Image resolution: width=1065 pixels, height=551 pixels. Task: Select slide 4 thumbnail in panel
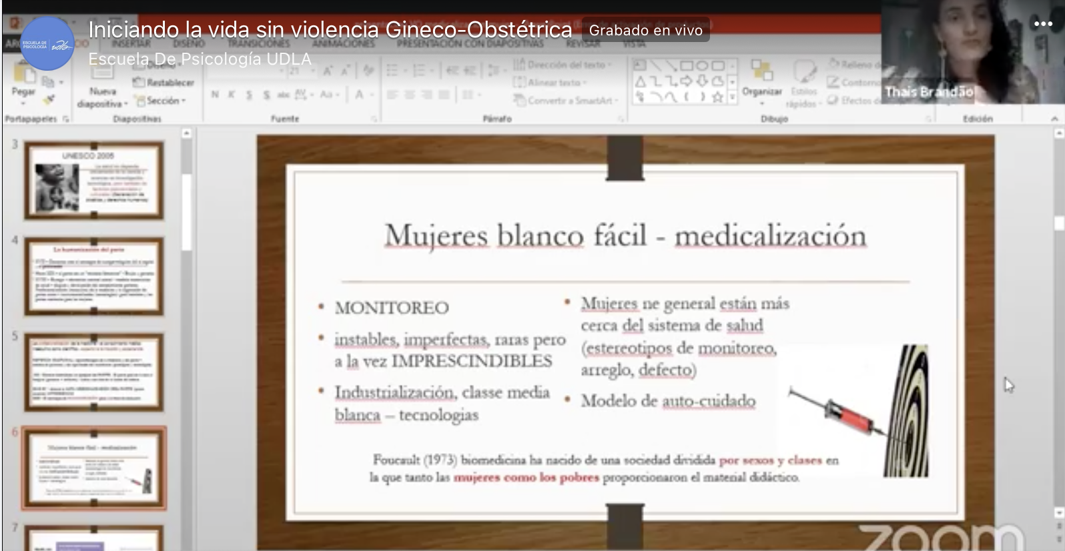coord(94,276)
